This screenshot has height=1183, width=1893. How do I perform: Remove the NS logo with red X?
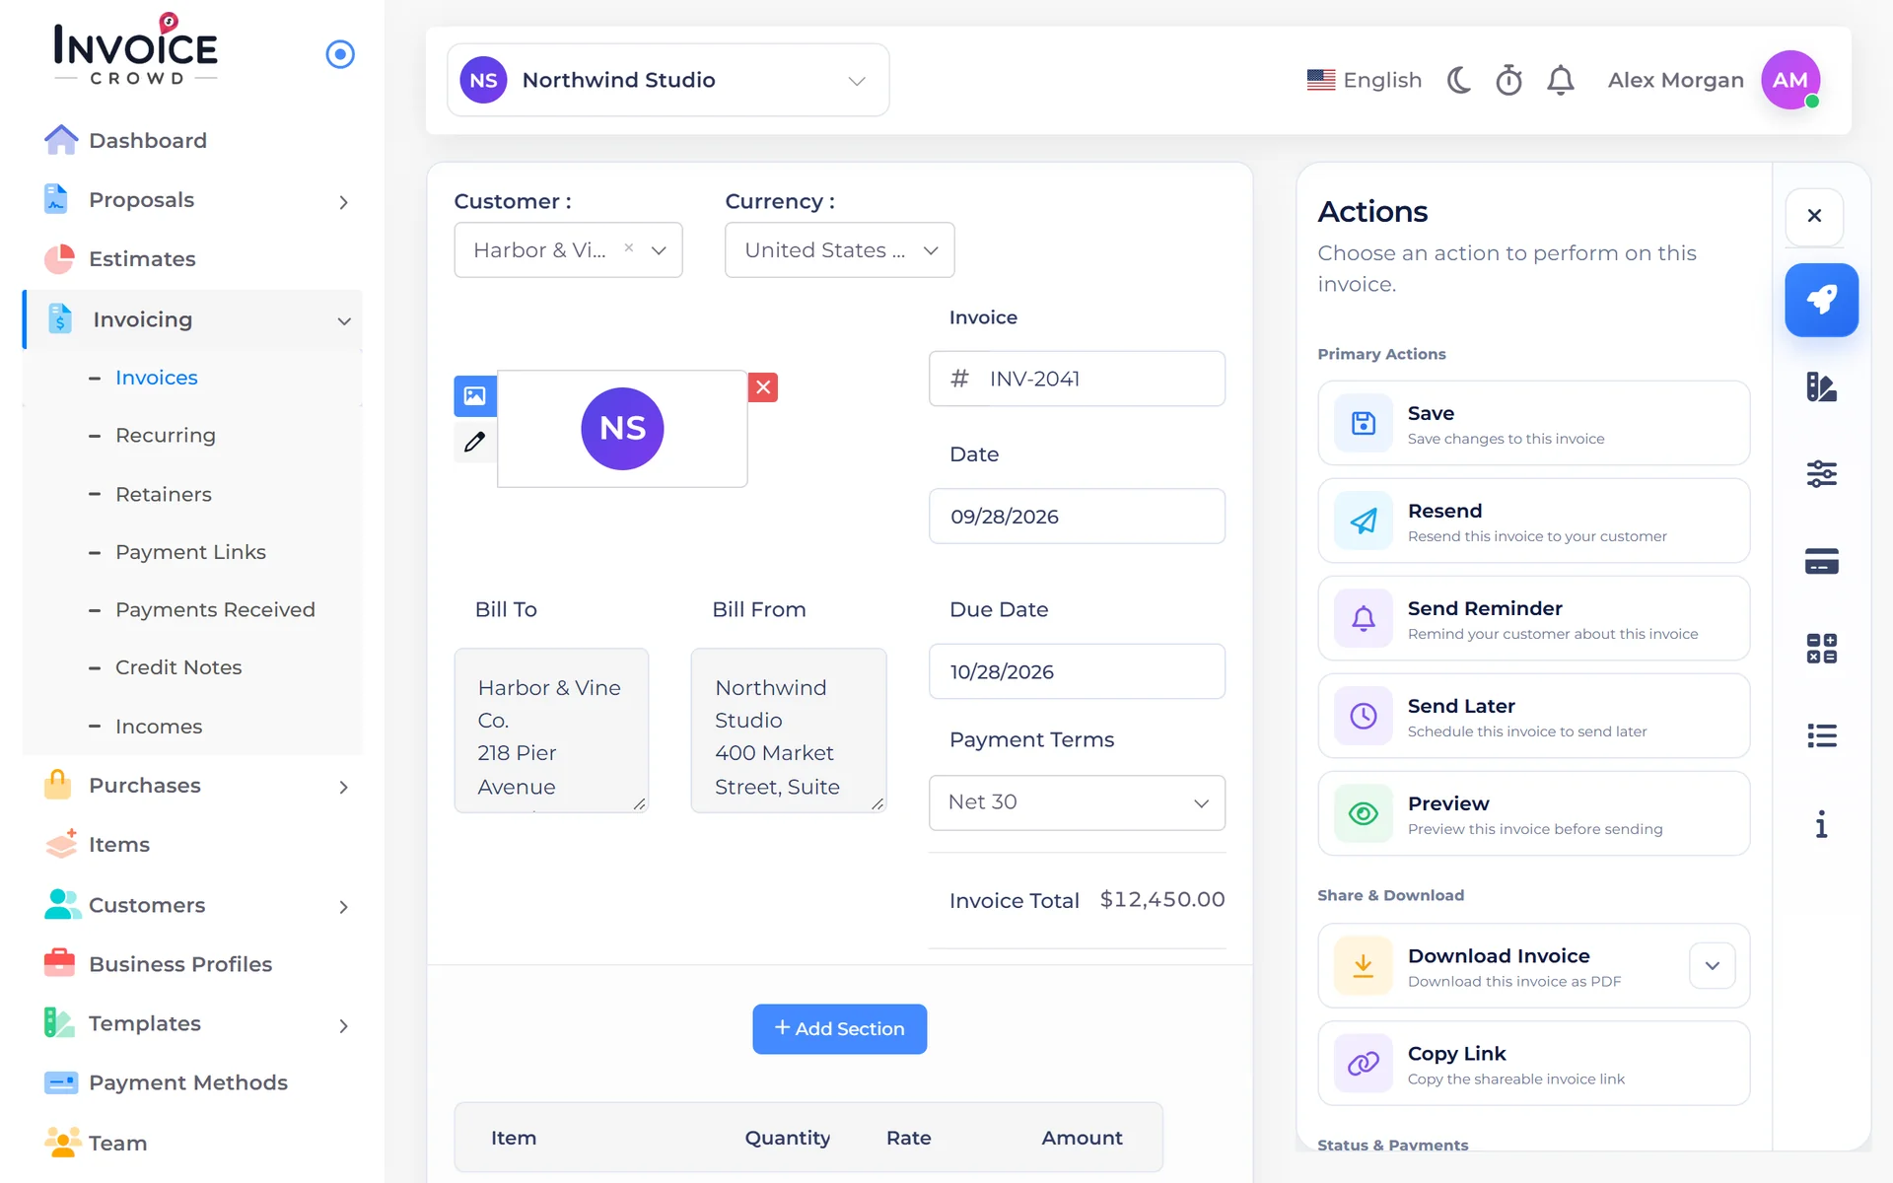763,387
